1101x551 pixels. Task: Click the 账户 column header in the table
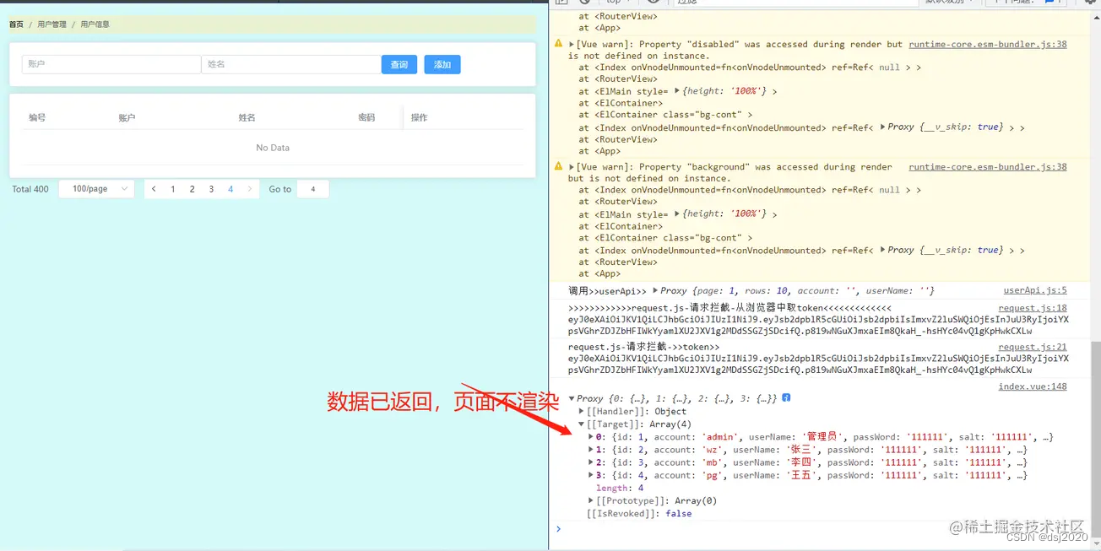tap(127, 118)
